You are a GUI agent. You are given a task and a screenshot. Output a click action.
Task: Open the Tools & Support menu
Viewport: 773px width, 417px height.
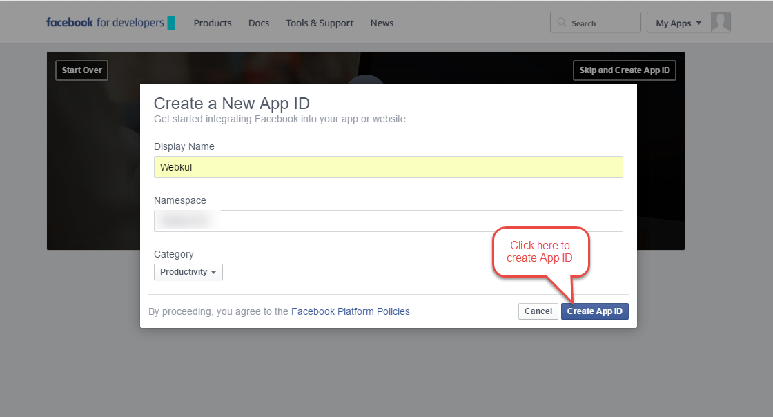320,23
